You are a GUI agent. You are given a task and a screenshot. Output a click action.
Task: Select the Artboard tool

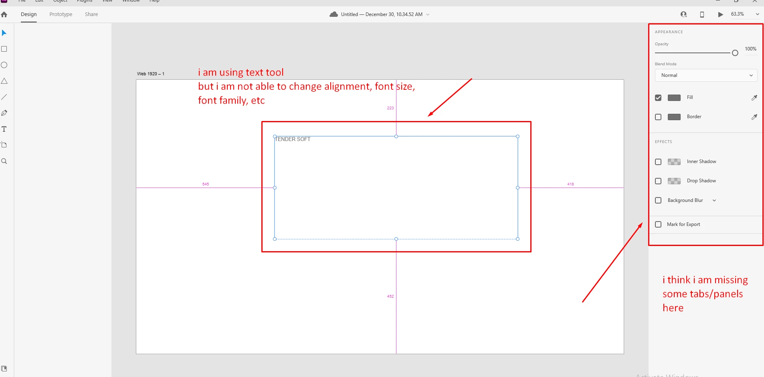point(4,145)
